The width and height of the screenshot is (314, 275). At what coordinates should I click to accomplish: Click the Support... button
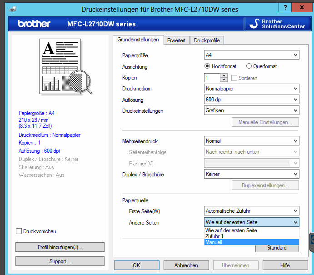(60, 261)
